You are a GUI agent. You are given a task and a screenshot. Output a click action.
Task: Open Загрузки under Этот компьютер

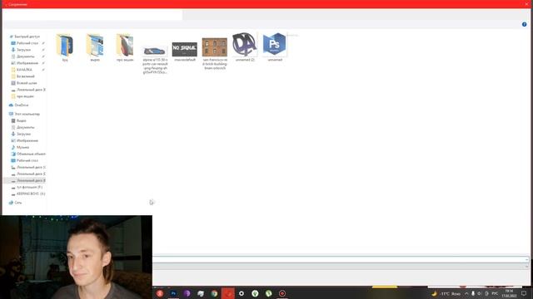pos(21,134)
